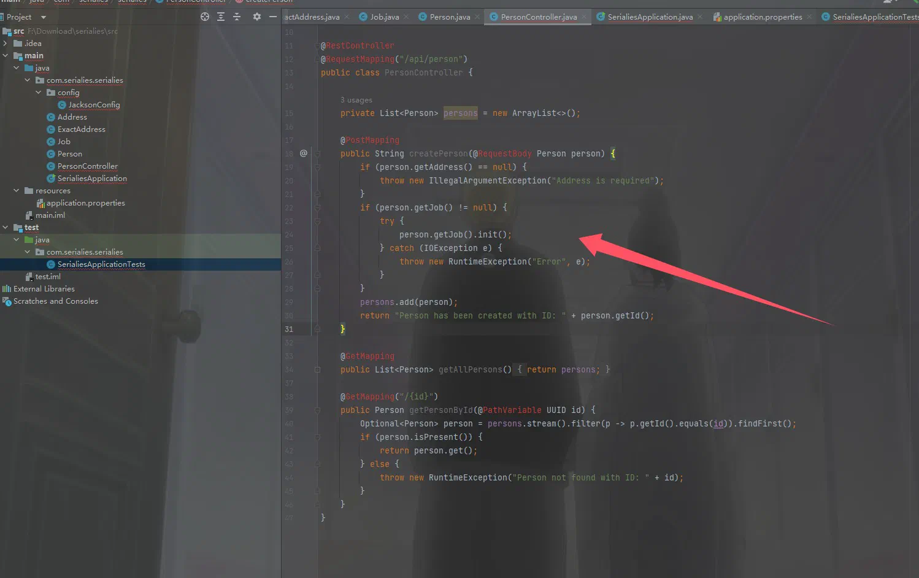Collapse the main folder
The width and height of the screenshot is (919, 578).
point(6,55)
